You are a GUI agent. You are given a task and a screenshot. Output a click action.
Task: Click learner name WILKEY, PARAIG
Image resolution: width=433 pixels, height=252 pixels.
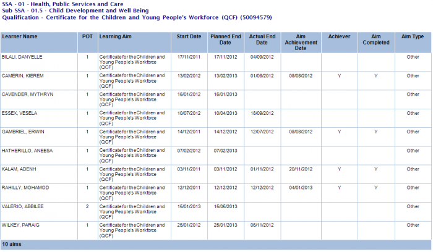click(20, 225)
